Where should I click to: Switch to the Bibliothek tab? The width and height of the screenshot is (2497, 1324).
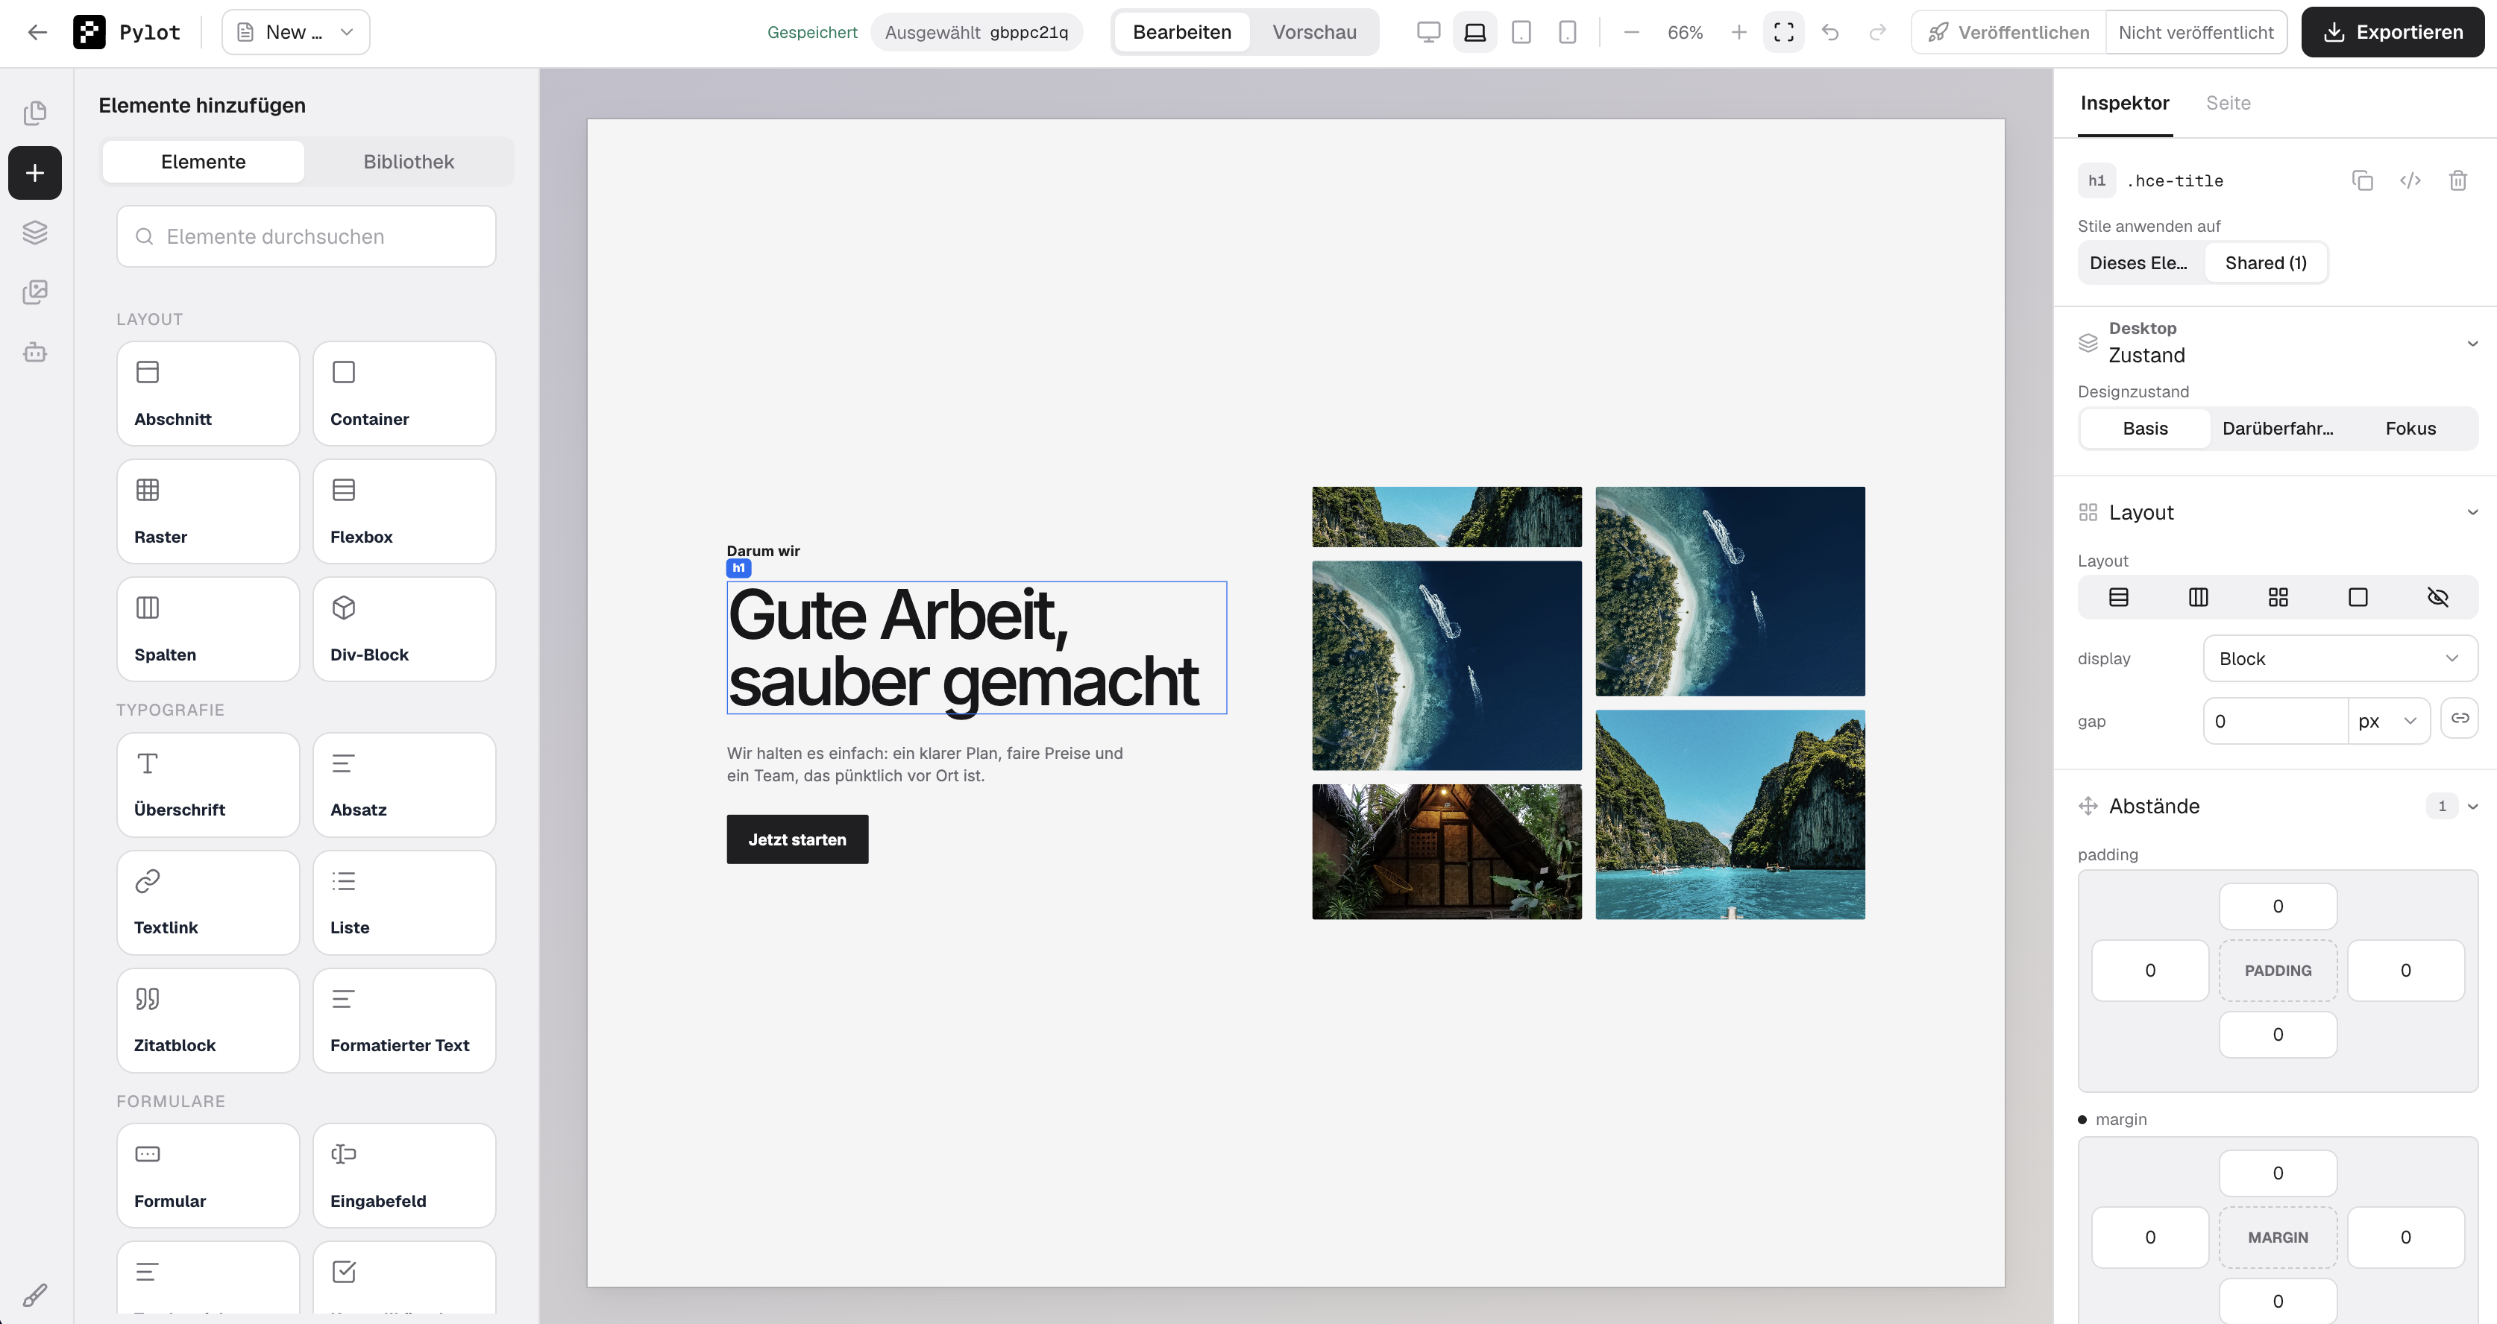pos(408,161)
